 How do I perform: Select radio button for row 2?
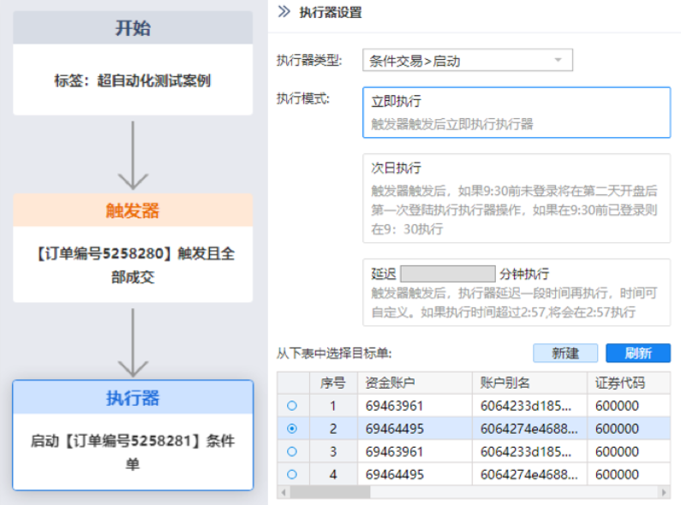point(293,428)
